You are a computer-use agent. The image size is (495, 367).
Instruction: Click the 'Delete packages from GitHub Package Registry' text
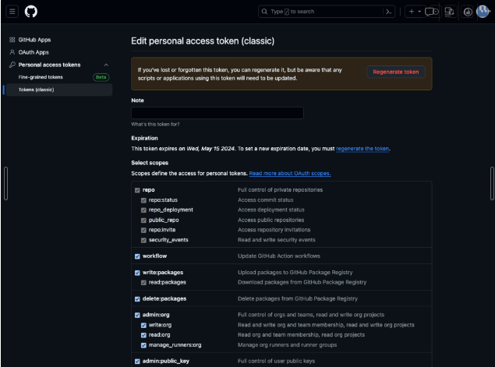point(297,298)
